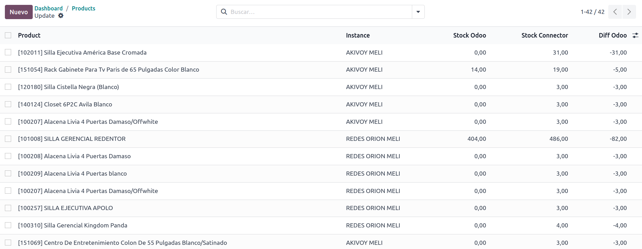642x249 pixels.
Task: Expand the search options dropdown arrow
Action: (418, 12)
